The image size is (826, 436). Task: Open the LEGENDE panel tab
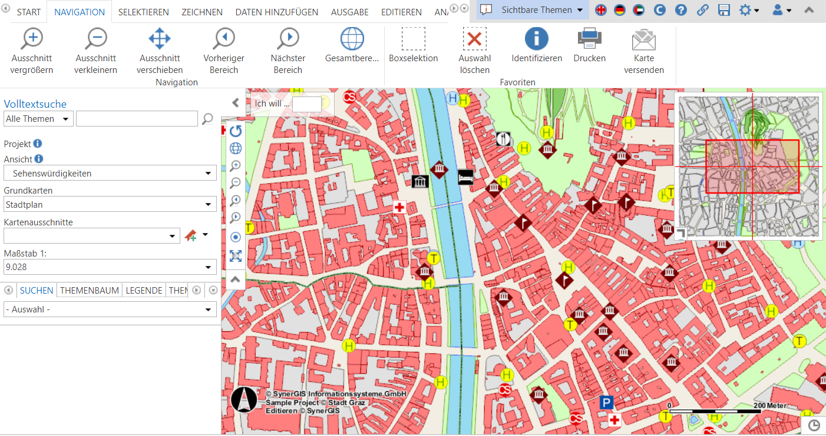point(145,290)
